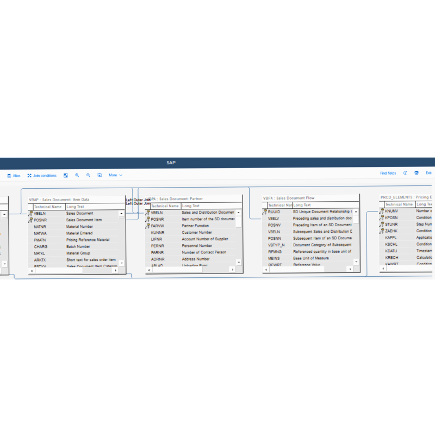Click the Alias toolbar button
435x435 pixels.
tap(14, 176)
